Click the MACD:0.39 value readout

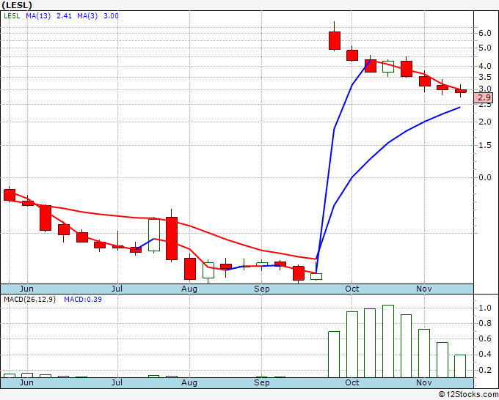point(83,300)
